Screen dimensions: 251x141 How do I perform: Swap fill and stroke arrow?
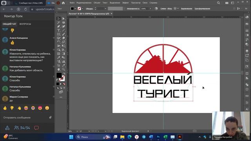pos(64,74)
